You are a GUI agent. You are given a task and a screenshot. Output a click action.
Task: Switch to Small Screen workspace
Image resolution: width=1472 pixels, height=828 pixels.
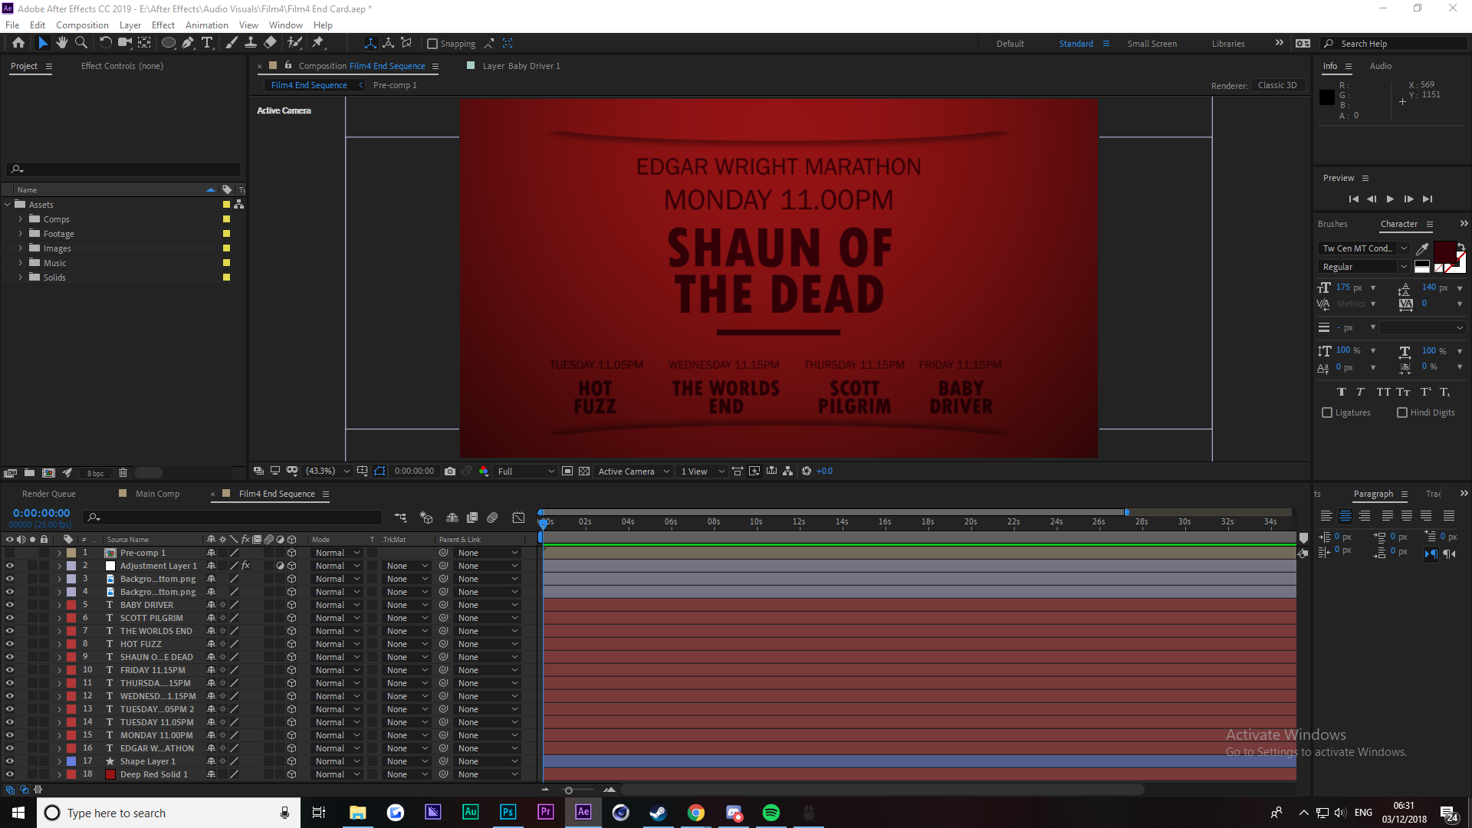(x=1152, y=44)
